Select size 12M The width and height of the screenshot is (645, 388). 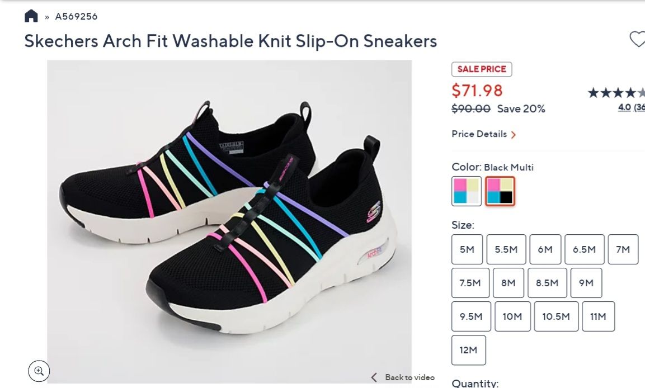(x=468, y=350)
